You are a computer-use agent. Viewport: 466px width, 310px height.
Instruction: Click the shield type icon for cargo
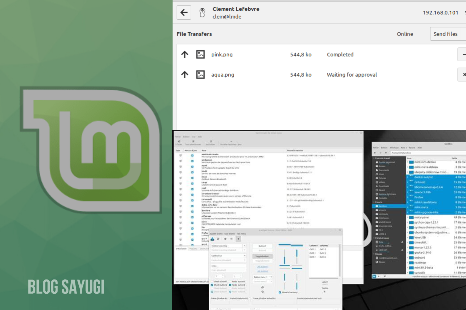[x=181, y=183]
